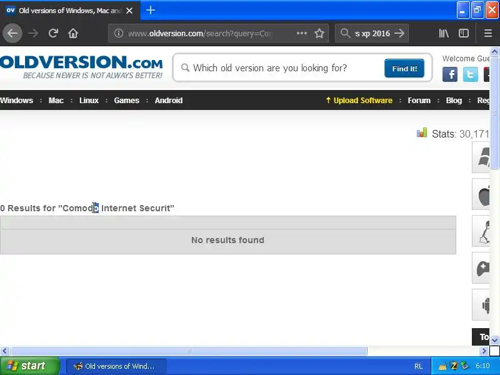Open the browser home page
Image resolution: width=500 pixels, height=375 pixels.
[x=73, y=33]
